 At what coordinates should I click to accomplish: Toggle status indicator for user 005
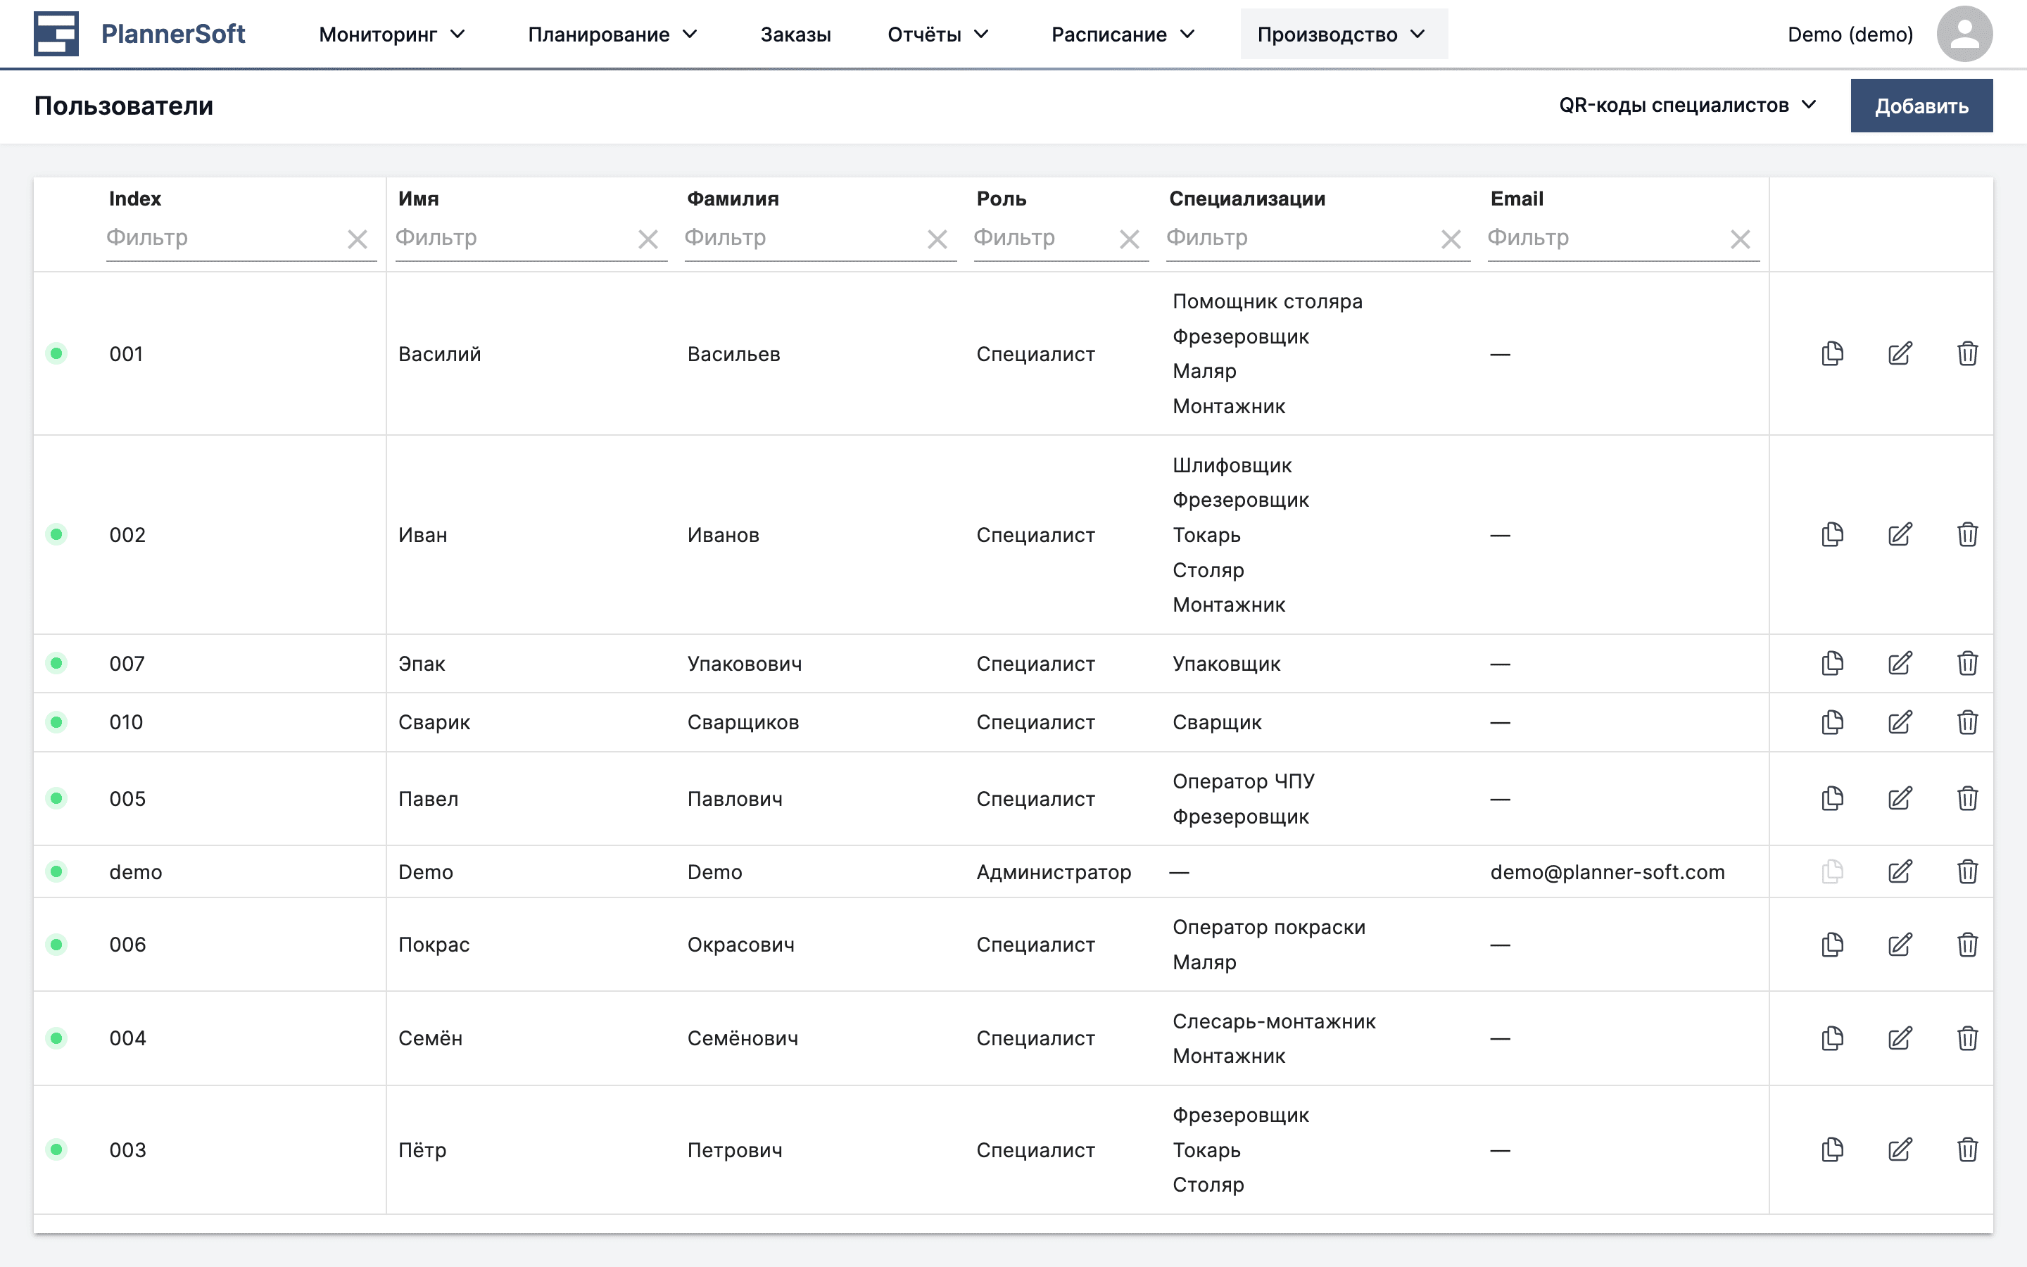point(56,798)
